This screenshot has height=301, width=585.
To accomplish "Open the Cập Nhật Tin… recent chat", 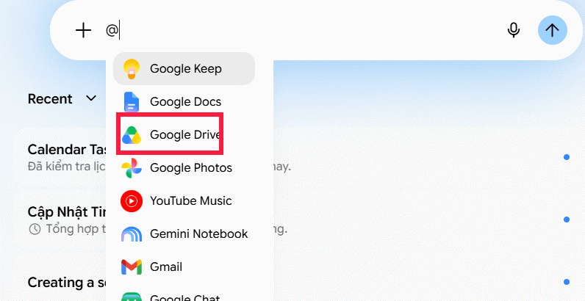I will [x=67, y=212].
